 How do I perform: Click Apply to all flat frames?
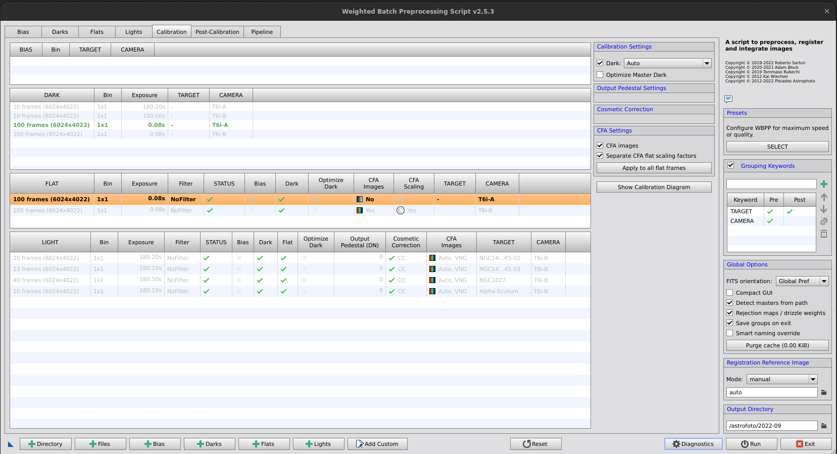click(654, 168)
